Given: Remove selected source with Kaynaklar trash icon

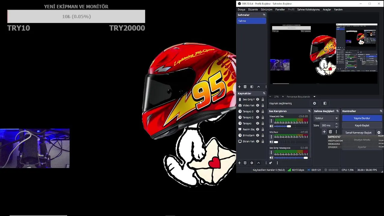Looking at the screenshot, I should 245,163.
